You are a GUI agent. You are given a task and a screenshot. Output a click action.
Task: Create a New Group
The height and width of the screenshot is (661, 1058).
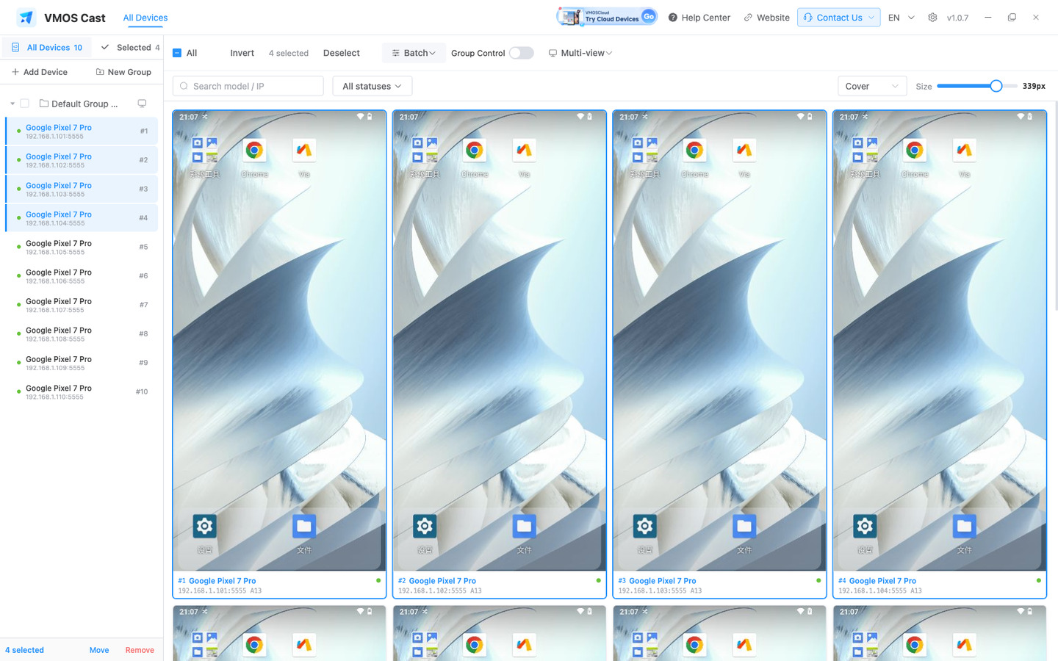(123, 72)
